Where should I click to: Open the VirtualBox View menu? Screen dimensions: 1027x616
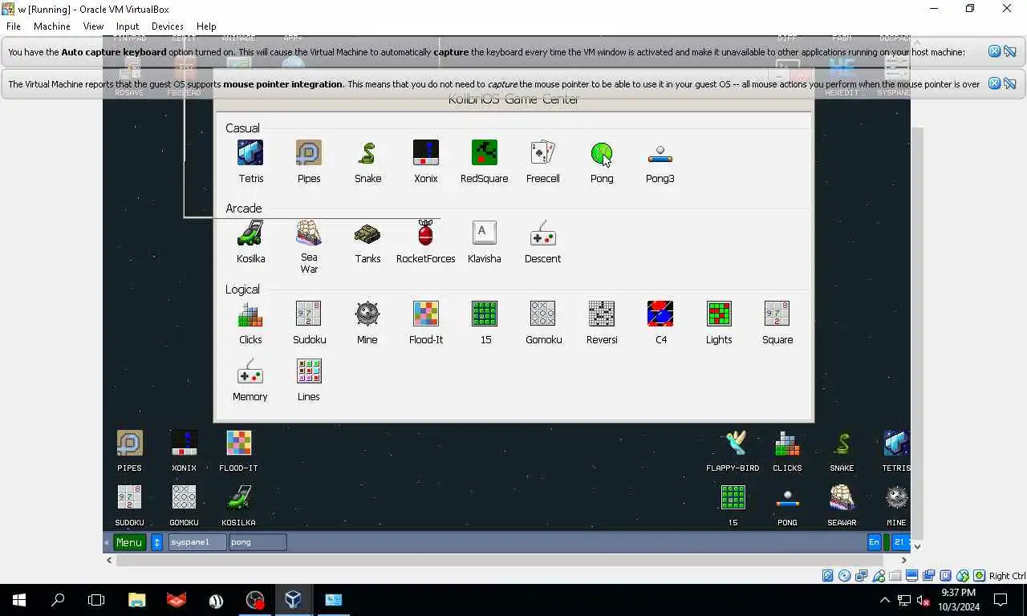coord(93,26)
